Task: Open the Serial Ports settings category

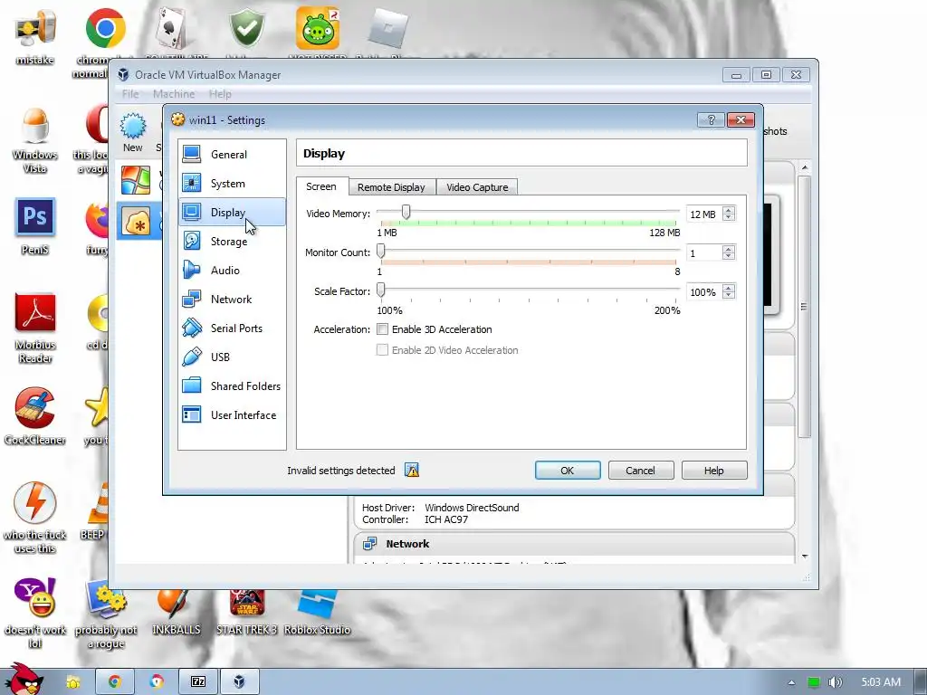Action: (x=232, y=328)
